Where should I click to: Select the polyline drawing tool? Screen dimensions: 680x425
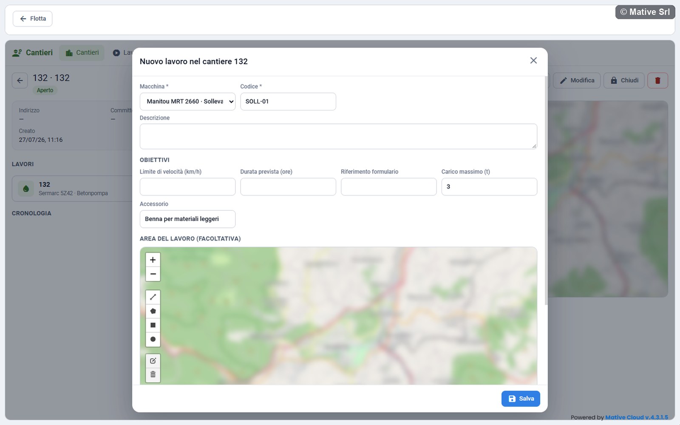(153, 297)
